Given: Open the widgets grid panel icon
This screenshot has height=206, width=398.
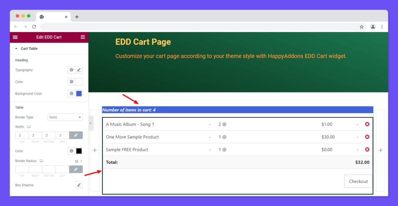Looking at the screenshot, I should [x=83, y=37].
